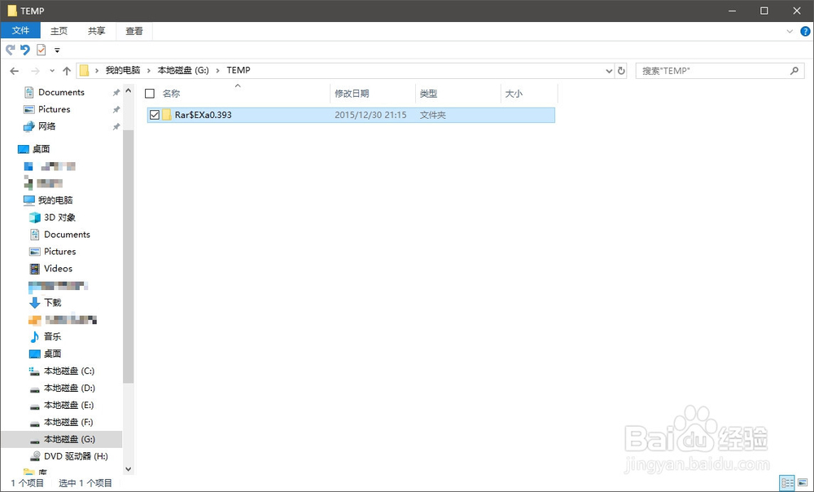The height and width of the screenshot is (492, 814).
Task: Open the Quick Access Toolbar customize dropdown
Action: tap(56, 50)
